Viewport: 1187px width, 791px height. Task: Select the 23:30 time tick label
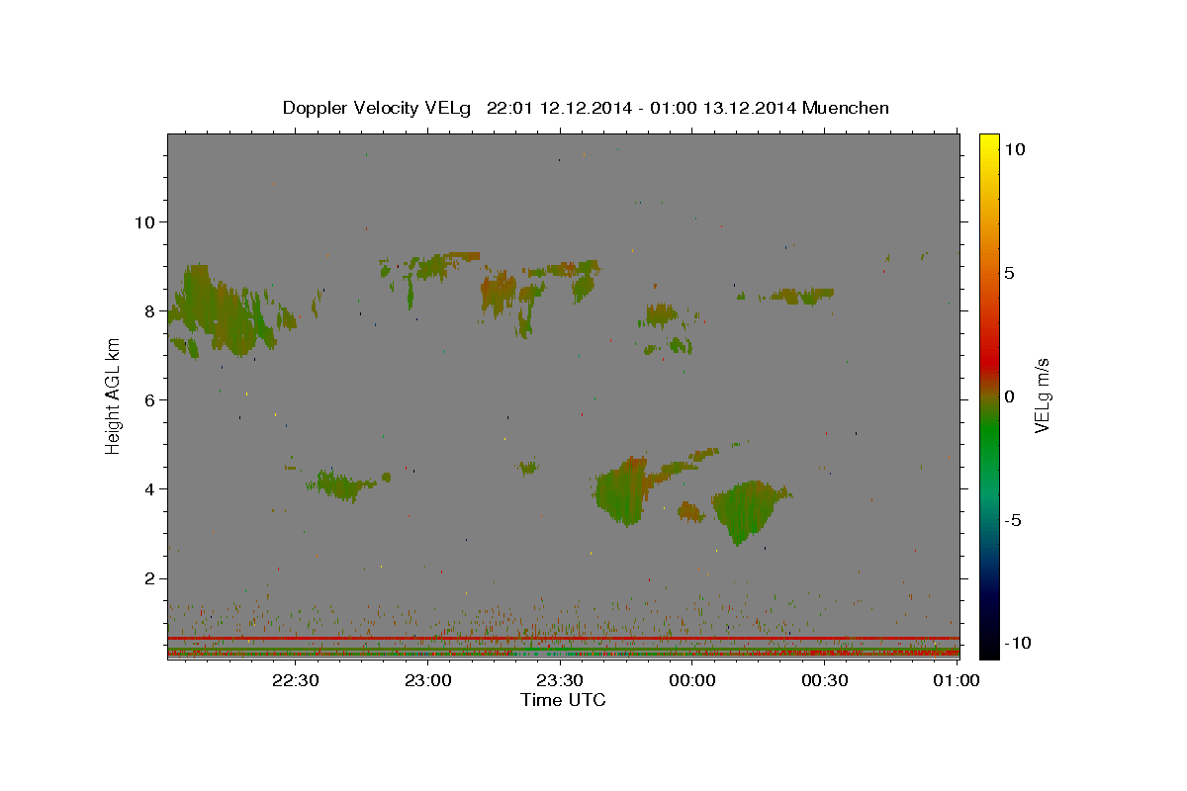coord(560,680)
